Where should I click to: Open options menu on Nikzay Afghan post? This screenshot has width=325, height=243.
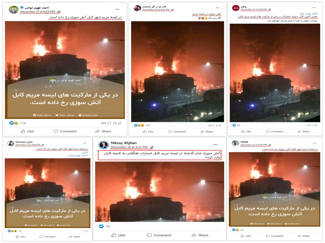pos(215,145)
